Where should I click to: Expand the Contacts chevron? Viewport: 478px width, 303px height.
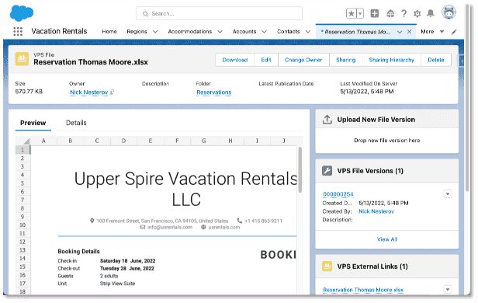(x=308, y=31)
